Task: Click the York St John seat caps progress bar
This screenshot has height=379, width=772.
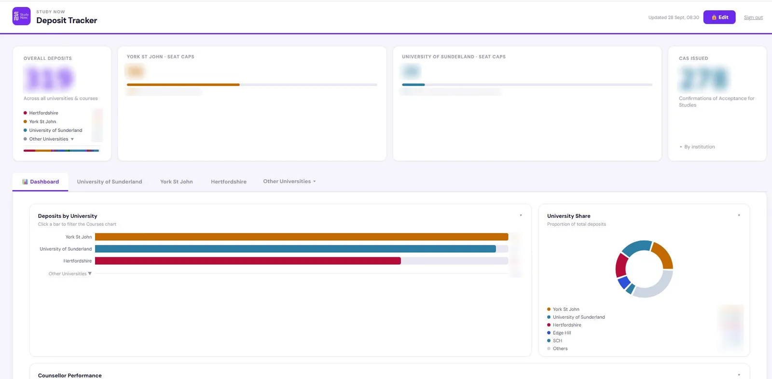Action: (x=252, y=85)
